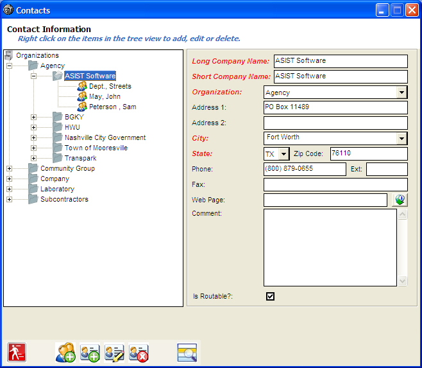Collapse the Agency tree node
422x368 pixels.
click(9, 66)
